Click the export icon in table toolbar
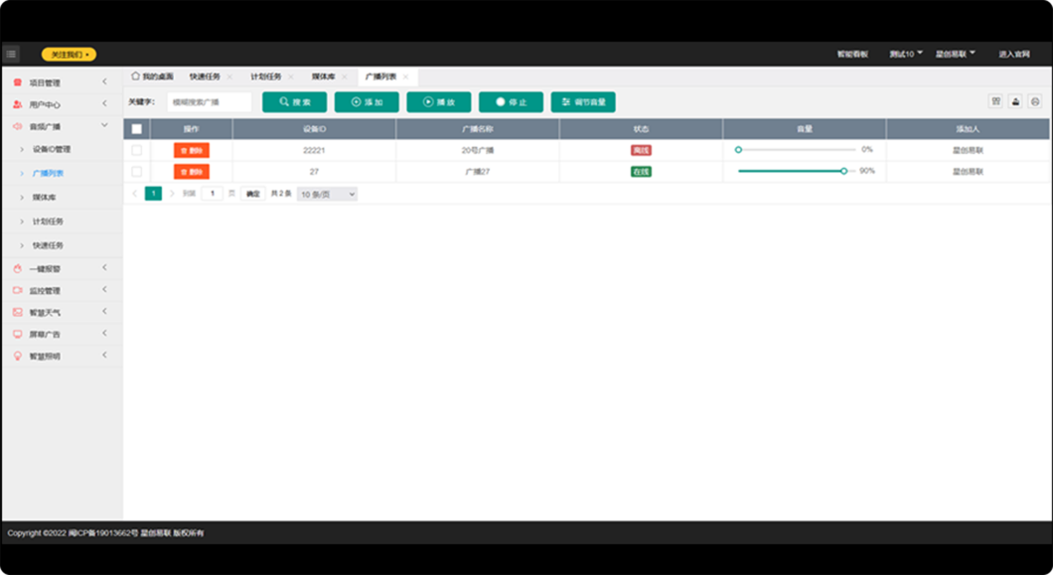 [1015, 101]
